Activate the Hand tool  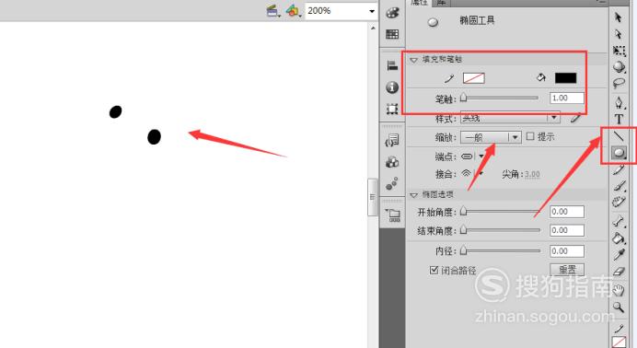619,290
